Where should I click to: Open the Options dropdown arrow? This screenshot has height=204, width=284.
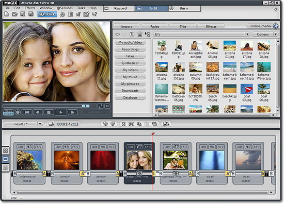click(x=276, y=34)
